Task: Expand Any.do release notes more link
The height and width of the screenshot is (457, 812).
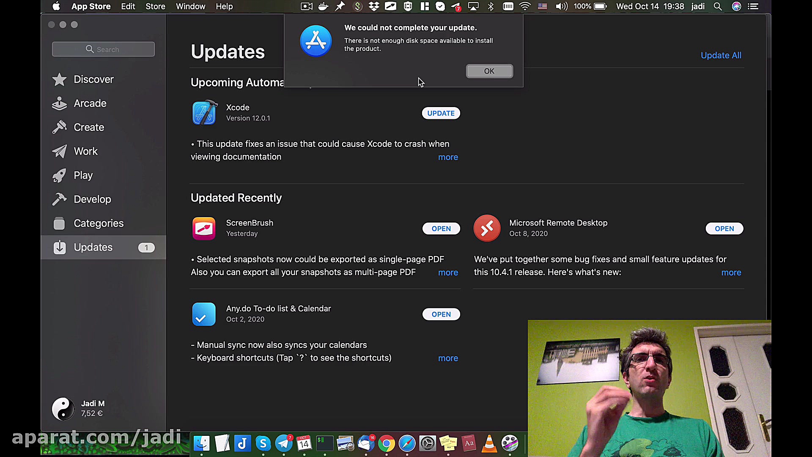Action: tap(448, 358)
